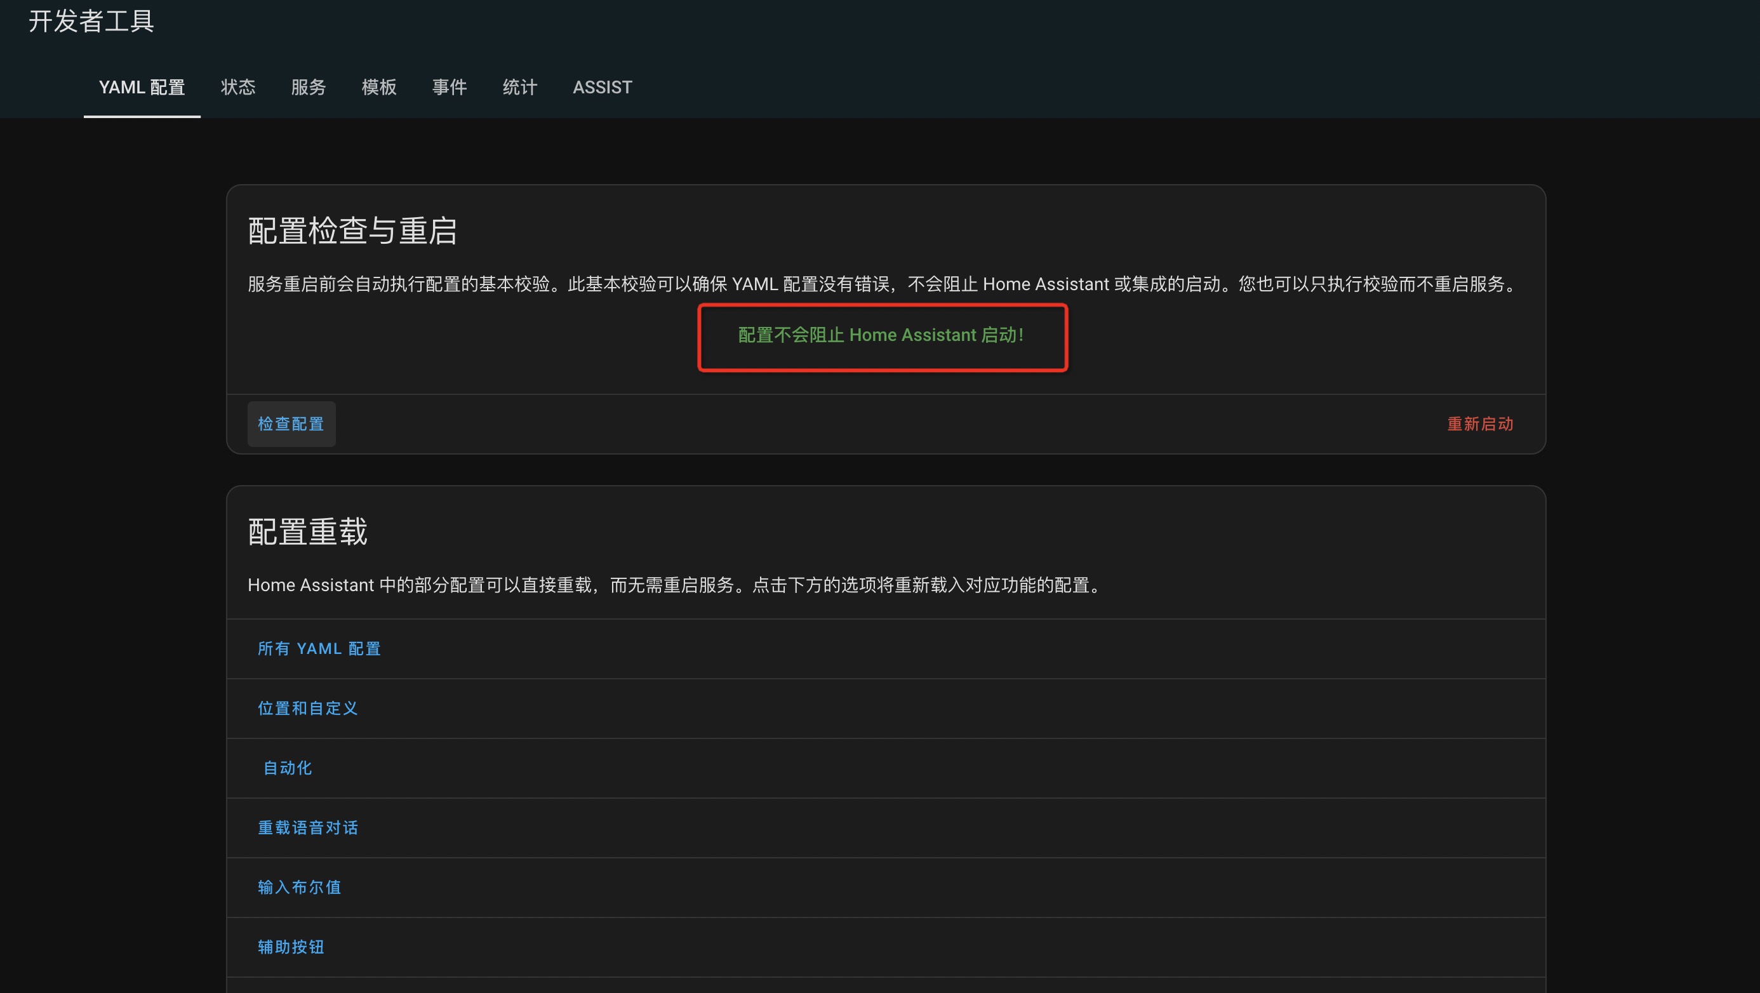Click the 检查配置 button
Screen dimensions: 1760x993
tap(291, 423)
